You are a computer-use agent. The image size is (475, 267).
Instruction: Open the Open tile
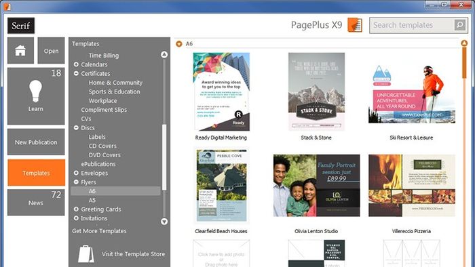tap(51, 51)
